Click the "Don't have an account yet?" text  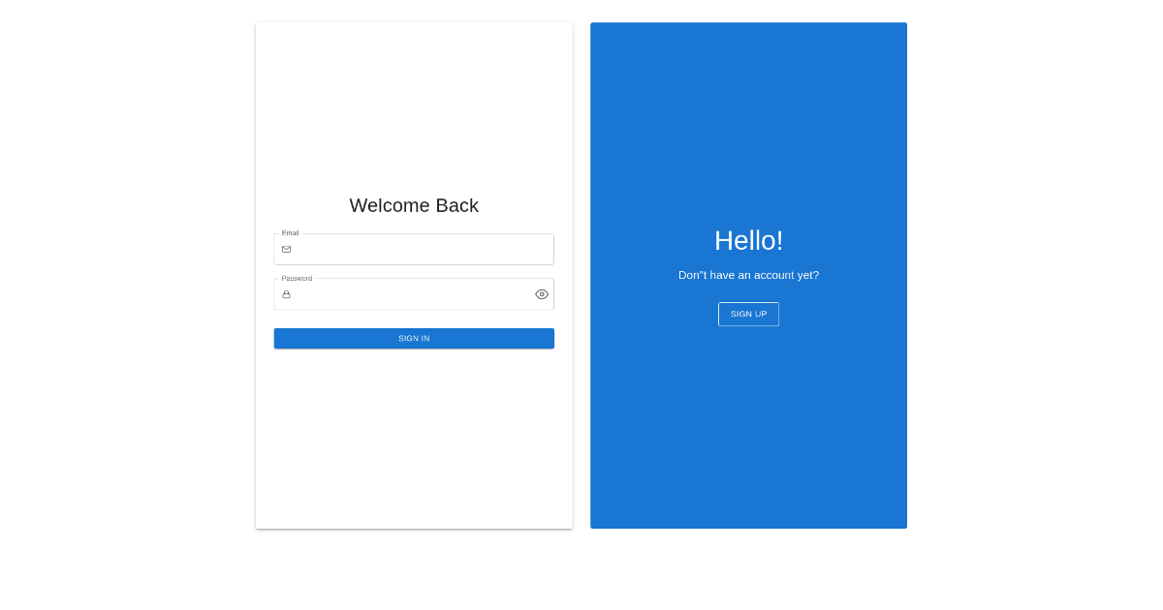click(748, 275)
